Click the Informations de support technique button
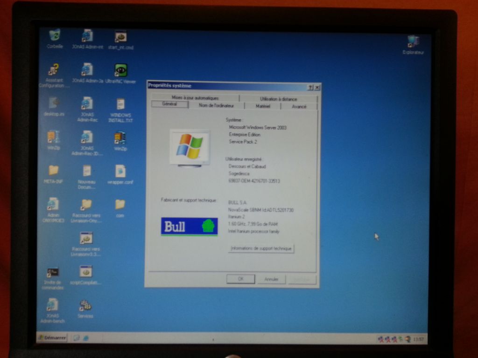478x358 pixels. (261, 248)
